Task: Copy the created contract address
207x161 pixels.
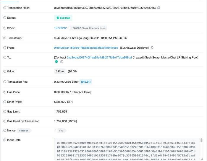Action: (x=62, y=62)
